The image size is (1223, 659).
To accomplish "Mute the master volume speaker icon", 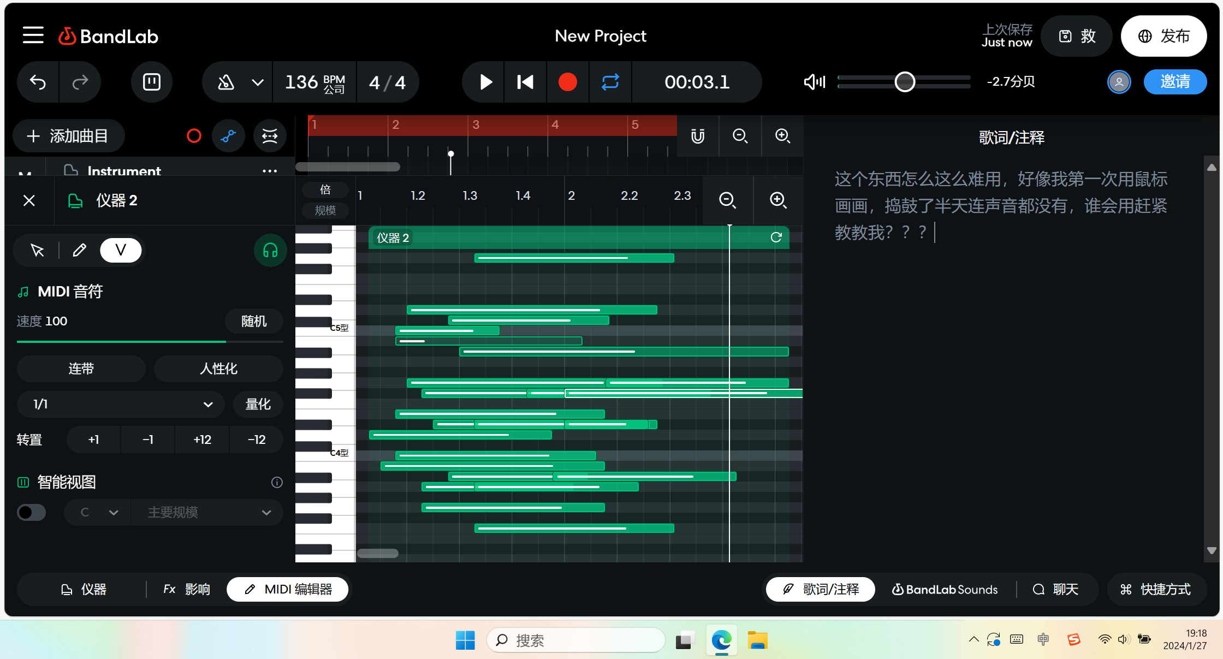I will point(815,82).
